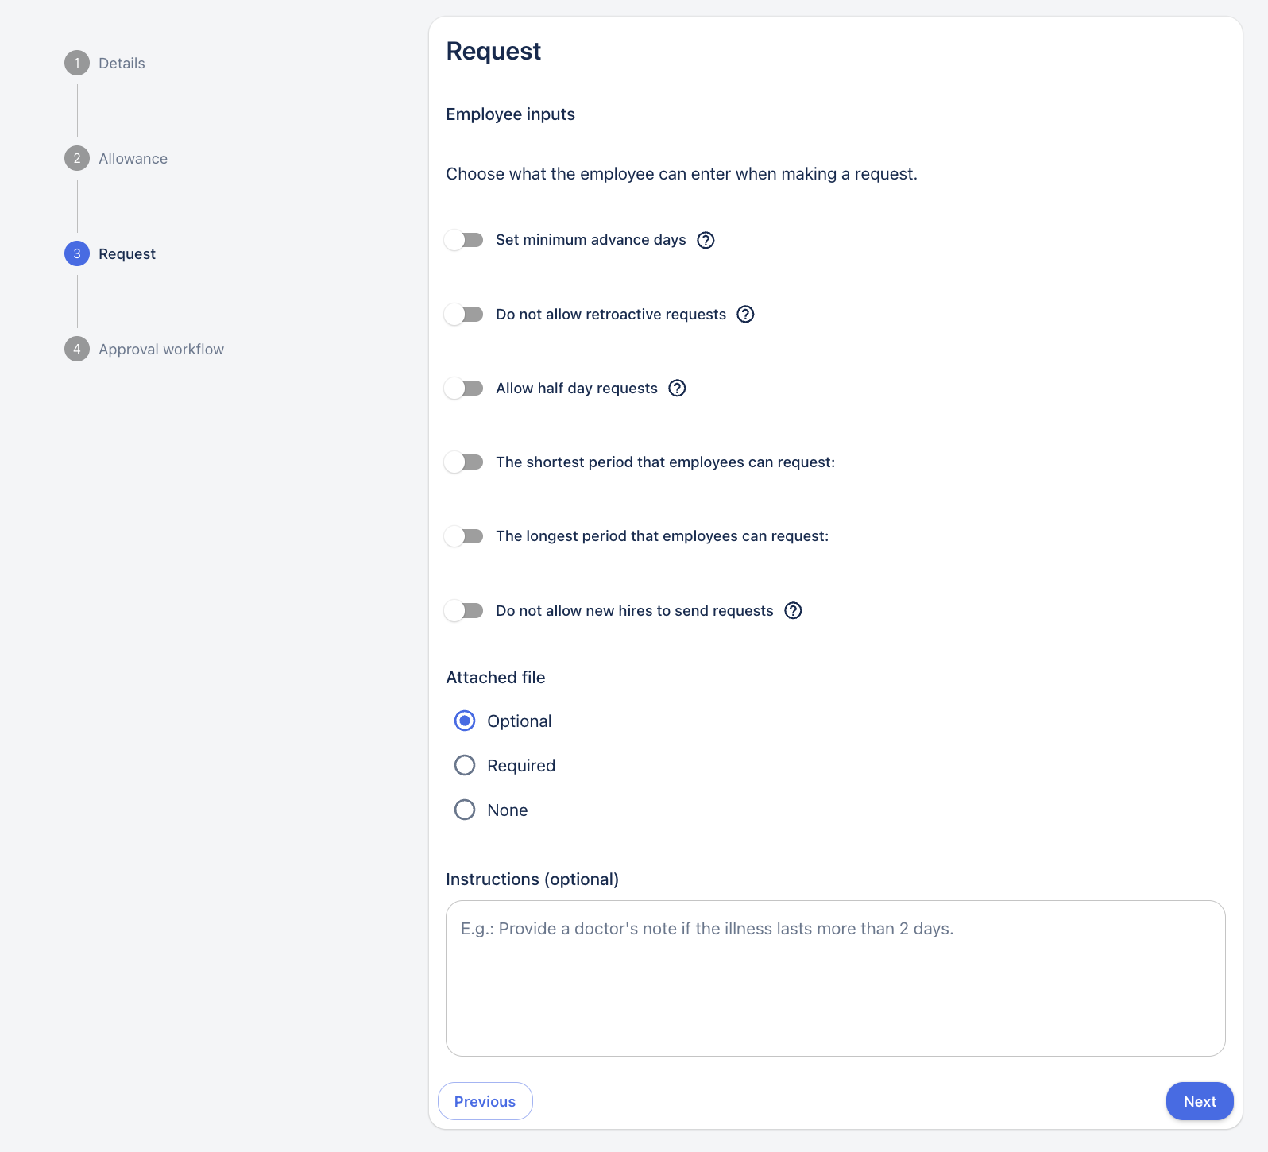Choose None for attached file option
Image resolution: width=1268 pixels, height=1152 pixels.
[465, 810]
